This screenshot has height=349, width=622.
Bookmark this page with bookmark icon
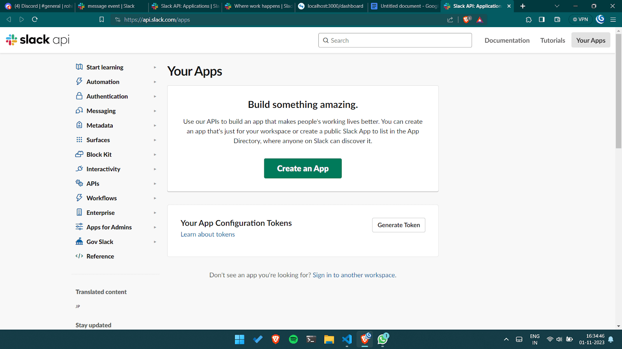[x=101, y=19]
